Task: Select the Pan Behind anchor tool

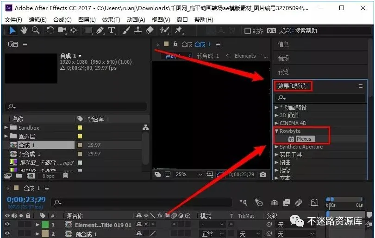Action: [74, 30]
